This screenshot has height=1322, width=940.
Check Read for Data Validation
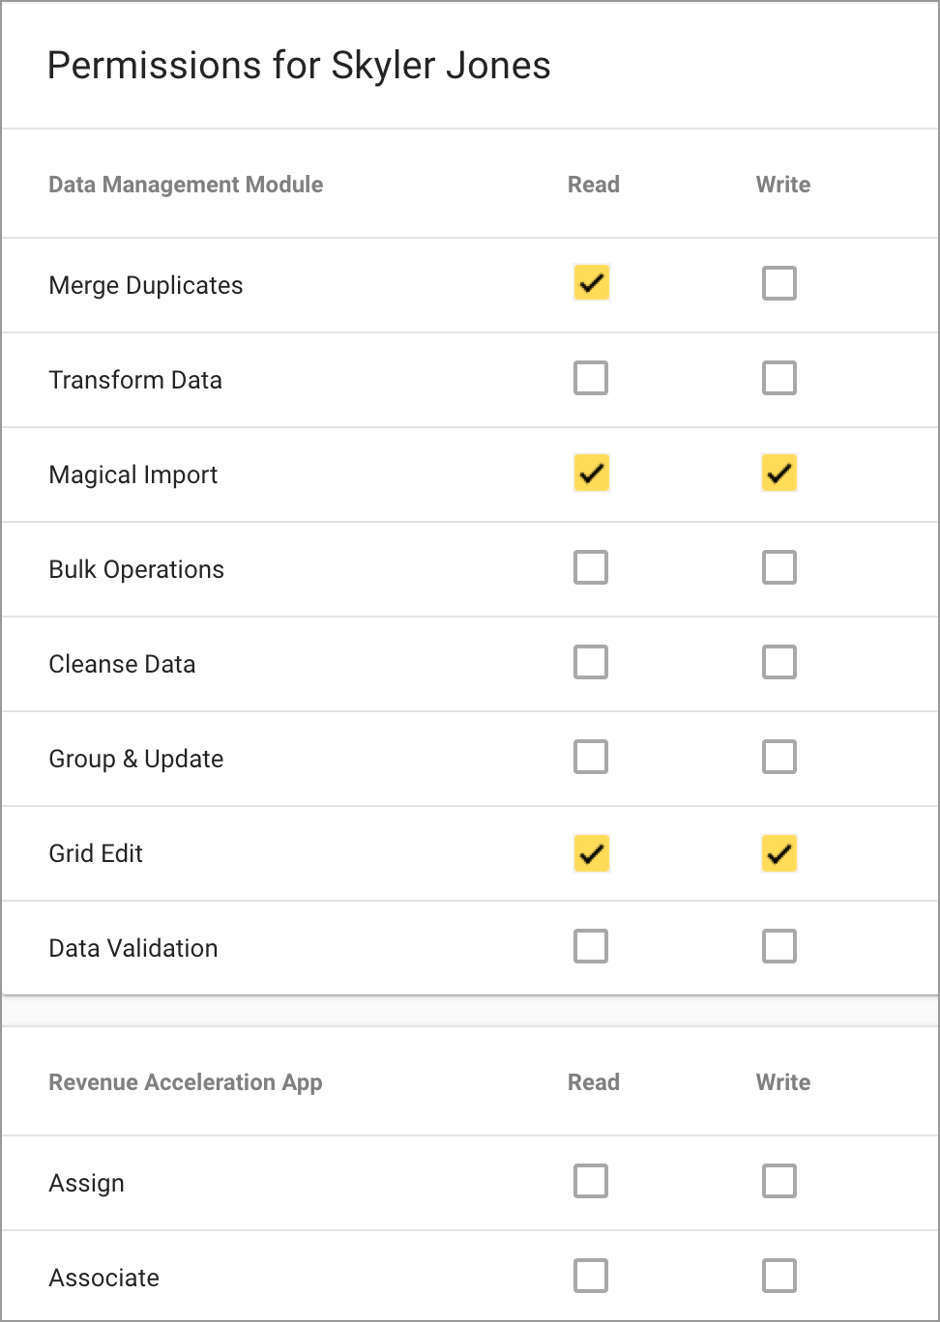591,946
